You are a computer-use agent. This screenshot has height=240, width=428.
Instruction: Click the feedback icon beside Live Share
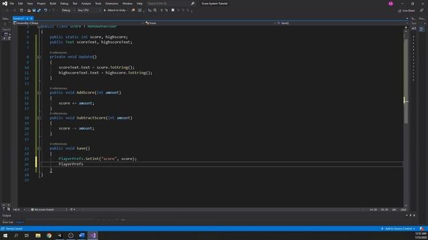[422, 11]
